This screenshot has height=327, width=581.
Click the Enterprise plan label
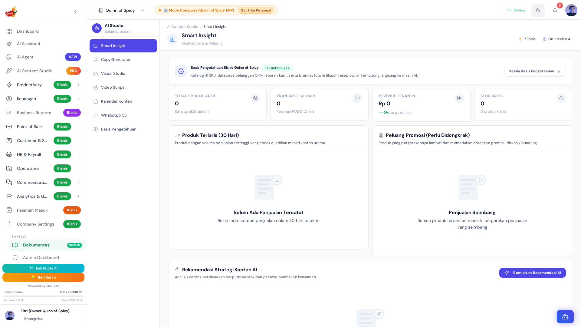[x=33, y=319]
